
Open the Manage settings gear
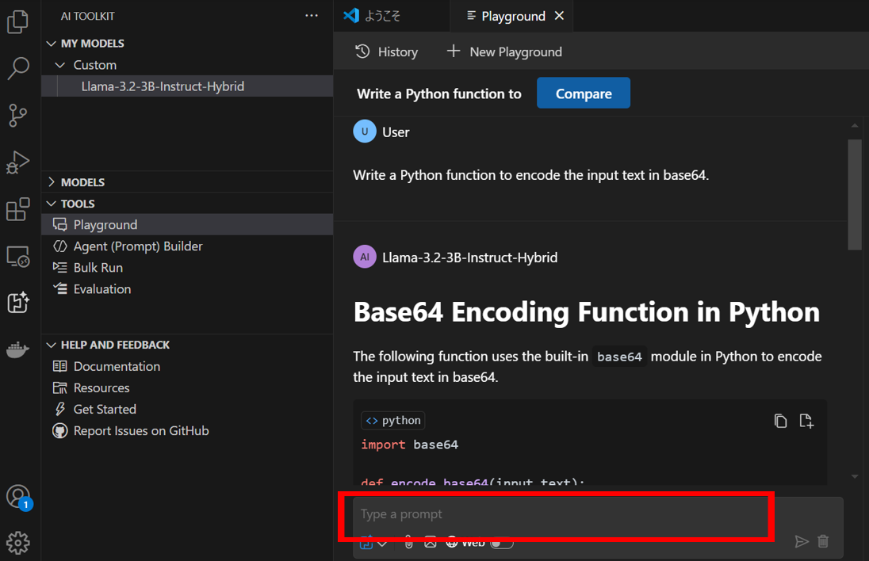17,543
